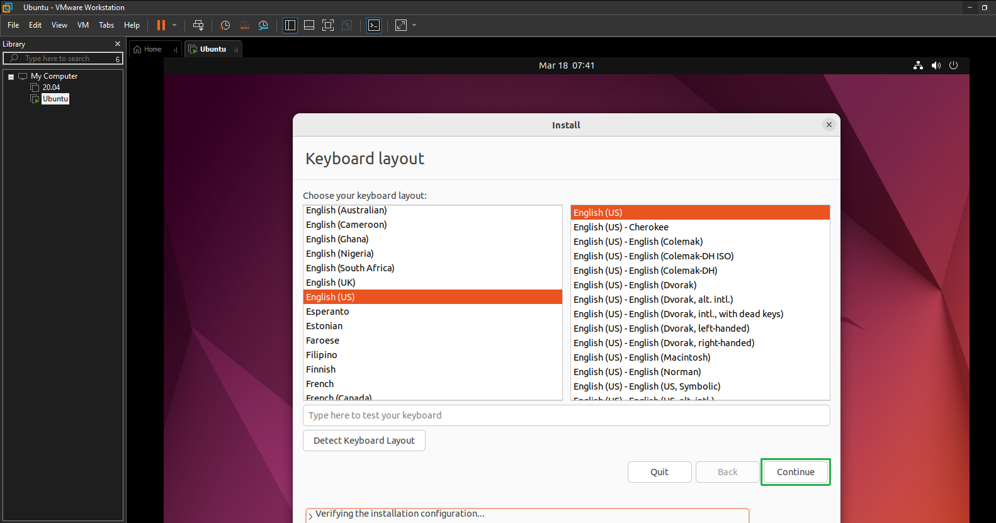This screenshot has height=523, width=996.
Task: Select Finnish layout
Action: click(x=433, y=369)
